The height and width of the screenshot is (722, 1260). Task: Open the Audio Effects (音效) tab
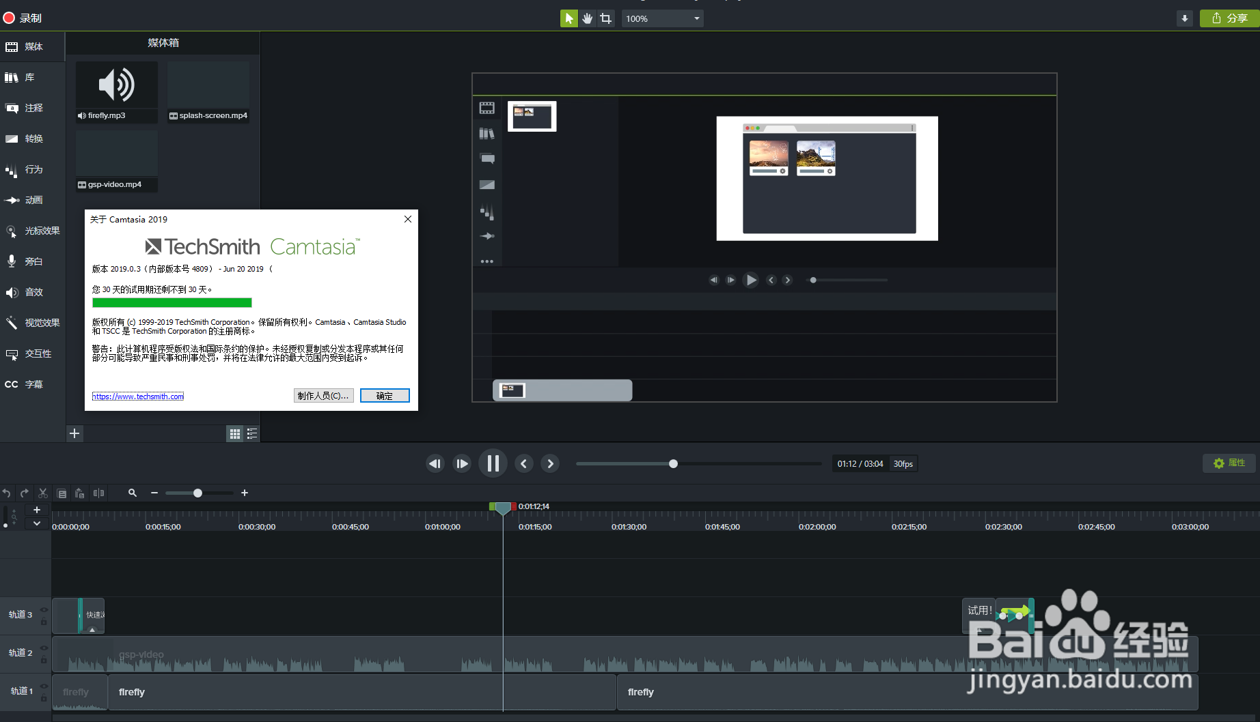[x=32, y=292]
